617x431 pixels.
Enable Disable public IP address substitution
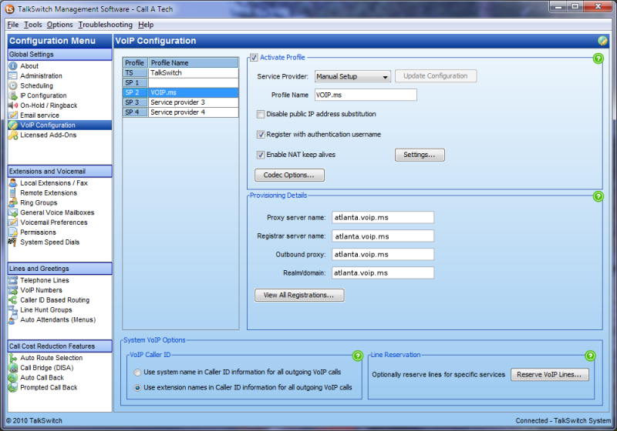(261, 114)
